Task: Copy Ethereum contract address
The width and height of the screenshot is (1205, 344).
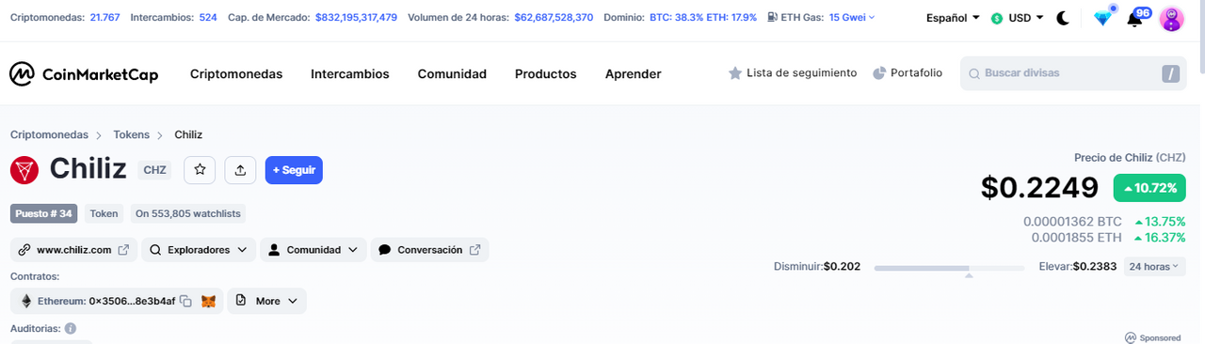Action: pyautogui.click(x=186, y=301)
